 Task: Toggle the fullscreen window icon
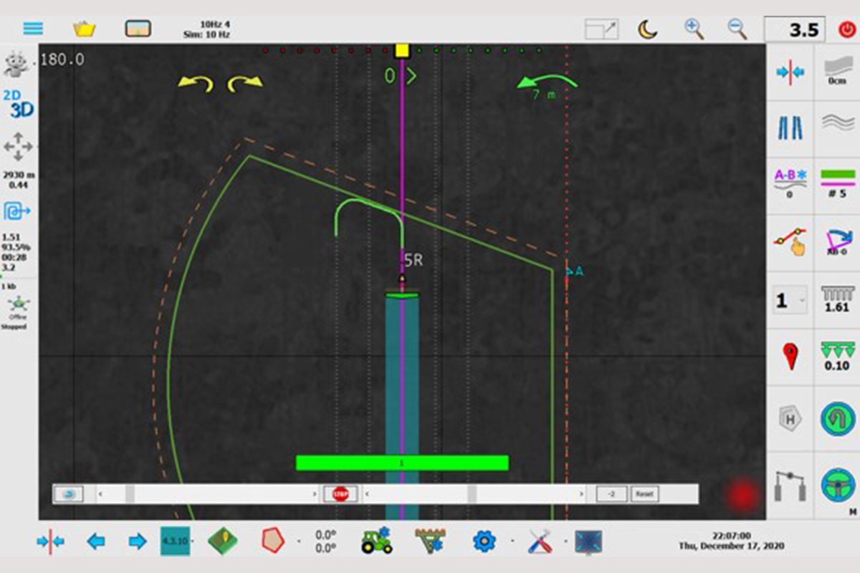(x=601, y=29)
